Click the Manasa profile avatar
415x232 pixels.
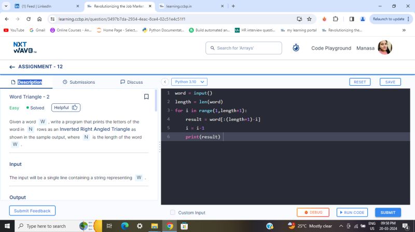tap(385, 48)
